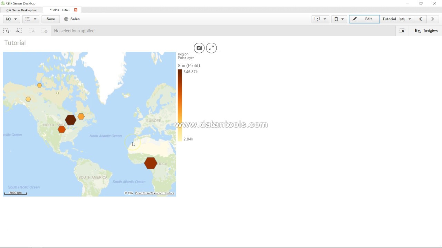442x248 pixels.
Task: Open the global list menu dropdown
Action: coord(31,19)
